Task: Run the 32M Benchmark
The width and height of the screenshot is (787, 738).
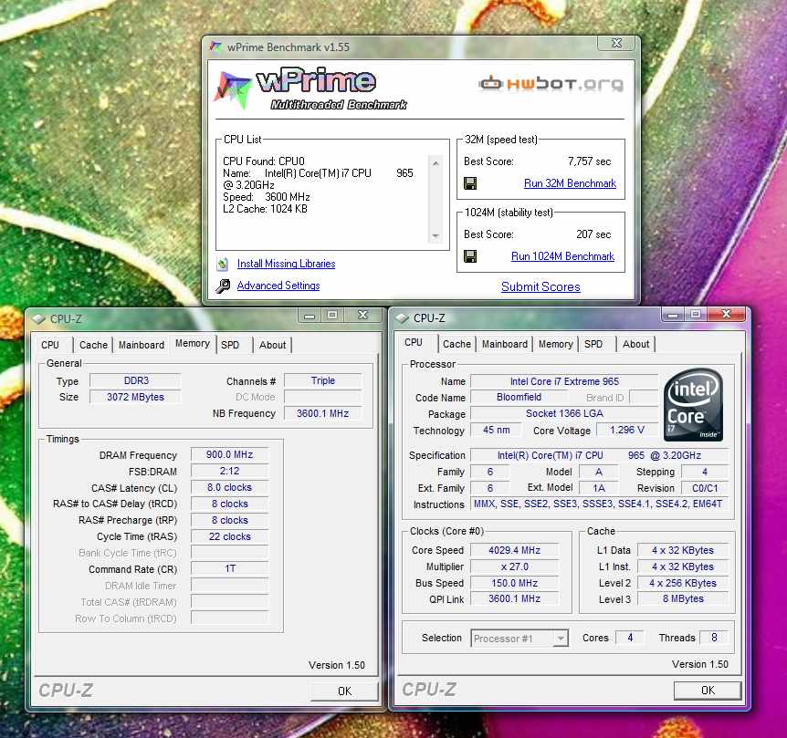Action: [570, 183]
